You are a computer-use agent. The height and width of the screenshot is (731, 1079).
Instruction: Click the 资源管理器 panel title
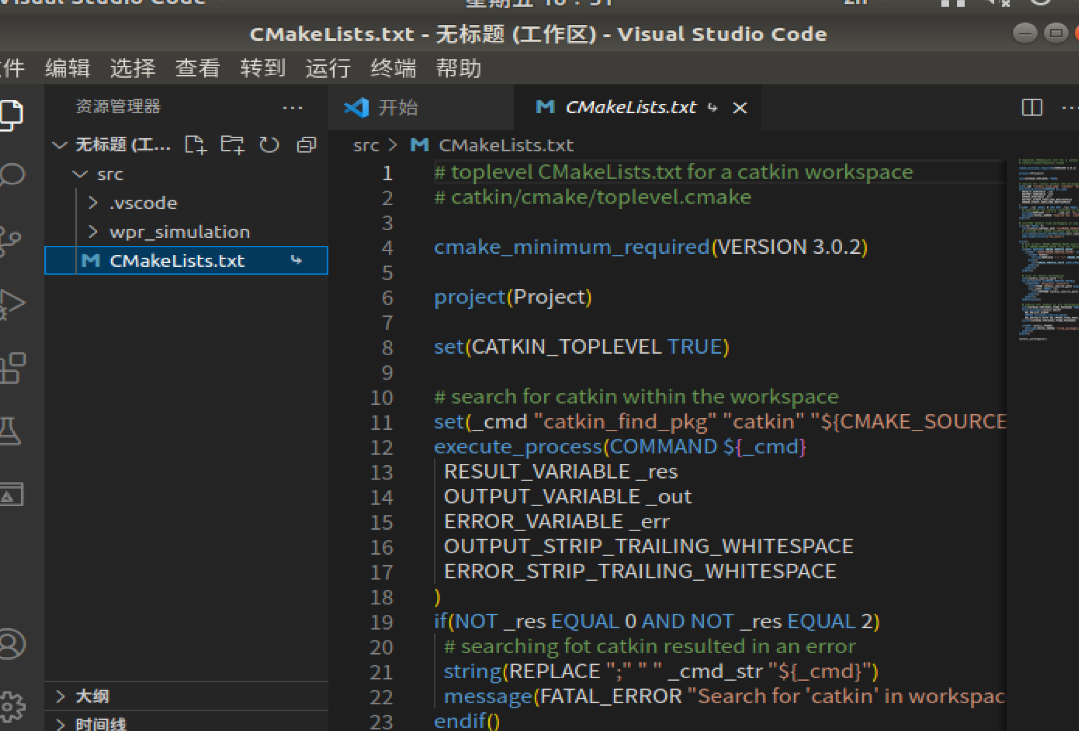click(118, 107)
